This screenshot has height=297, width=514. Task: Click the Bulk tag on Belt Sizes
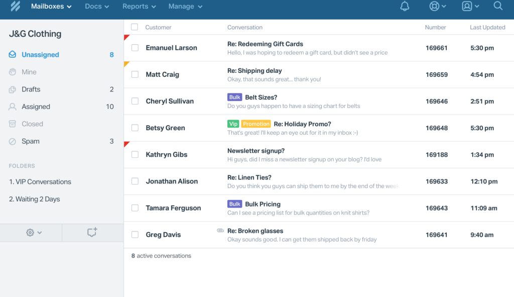(235, 97)
